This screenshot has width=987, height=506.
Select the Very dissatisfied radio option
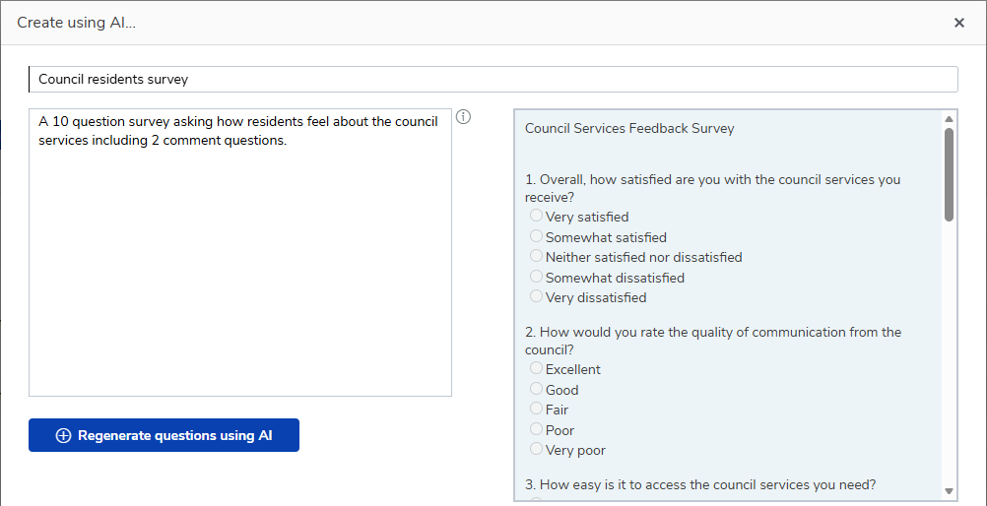[x=536, y=295]
